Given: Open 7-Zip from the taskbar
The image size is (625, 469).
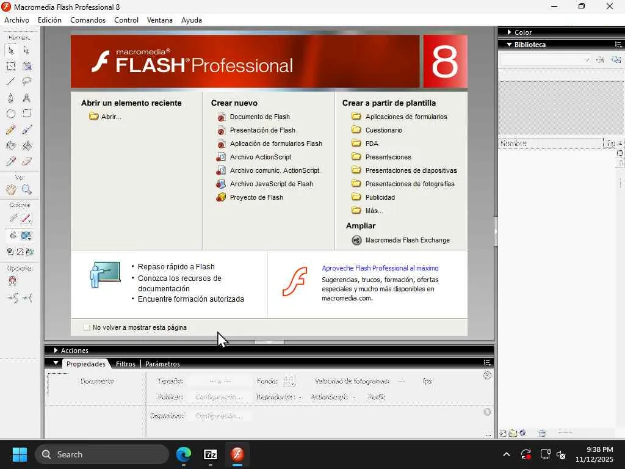Looking at the screenshot, I should [x=211, y=454].
